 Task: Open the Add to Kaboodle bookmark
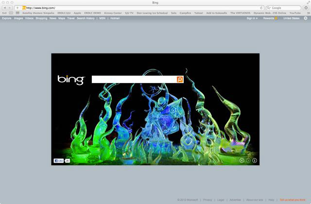(x=217, y=13)
